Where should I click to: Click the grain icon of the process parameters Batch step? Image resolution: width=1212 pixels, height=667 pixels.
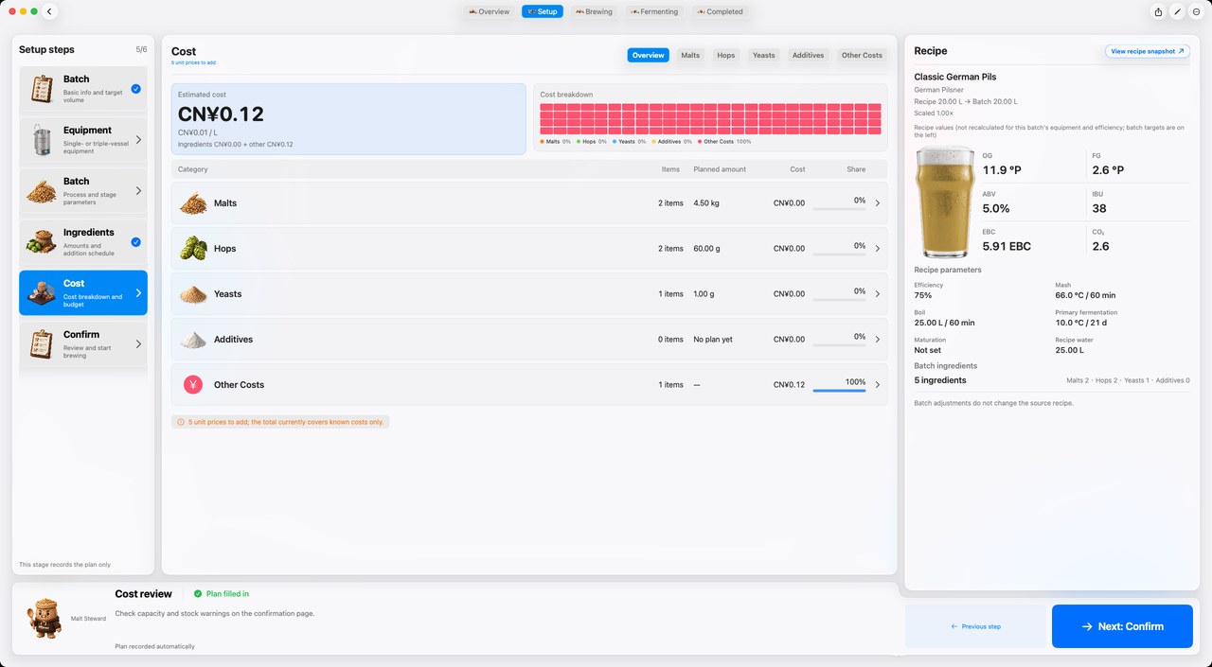click(x=41, y=191)
